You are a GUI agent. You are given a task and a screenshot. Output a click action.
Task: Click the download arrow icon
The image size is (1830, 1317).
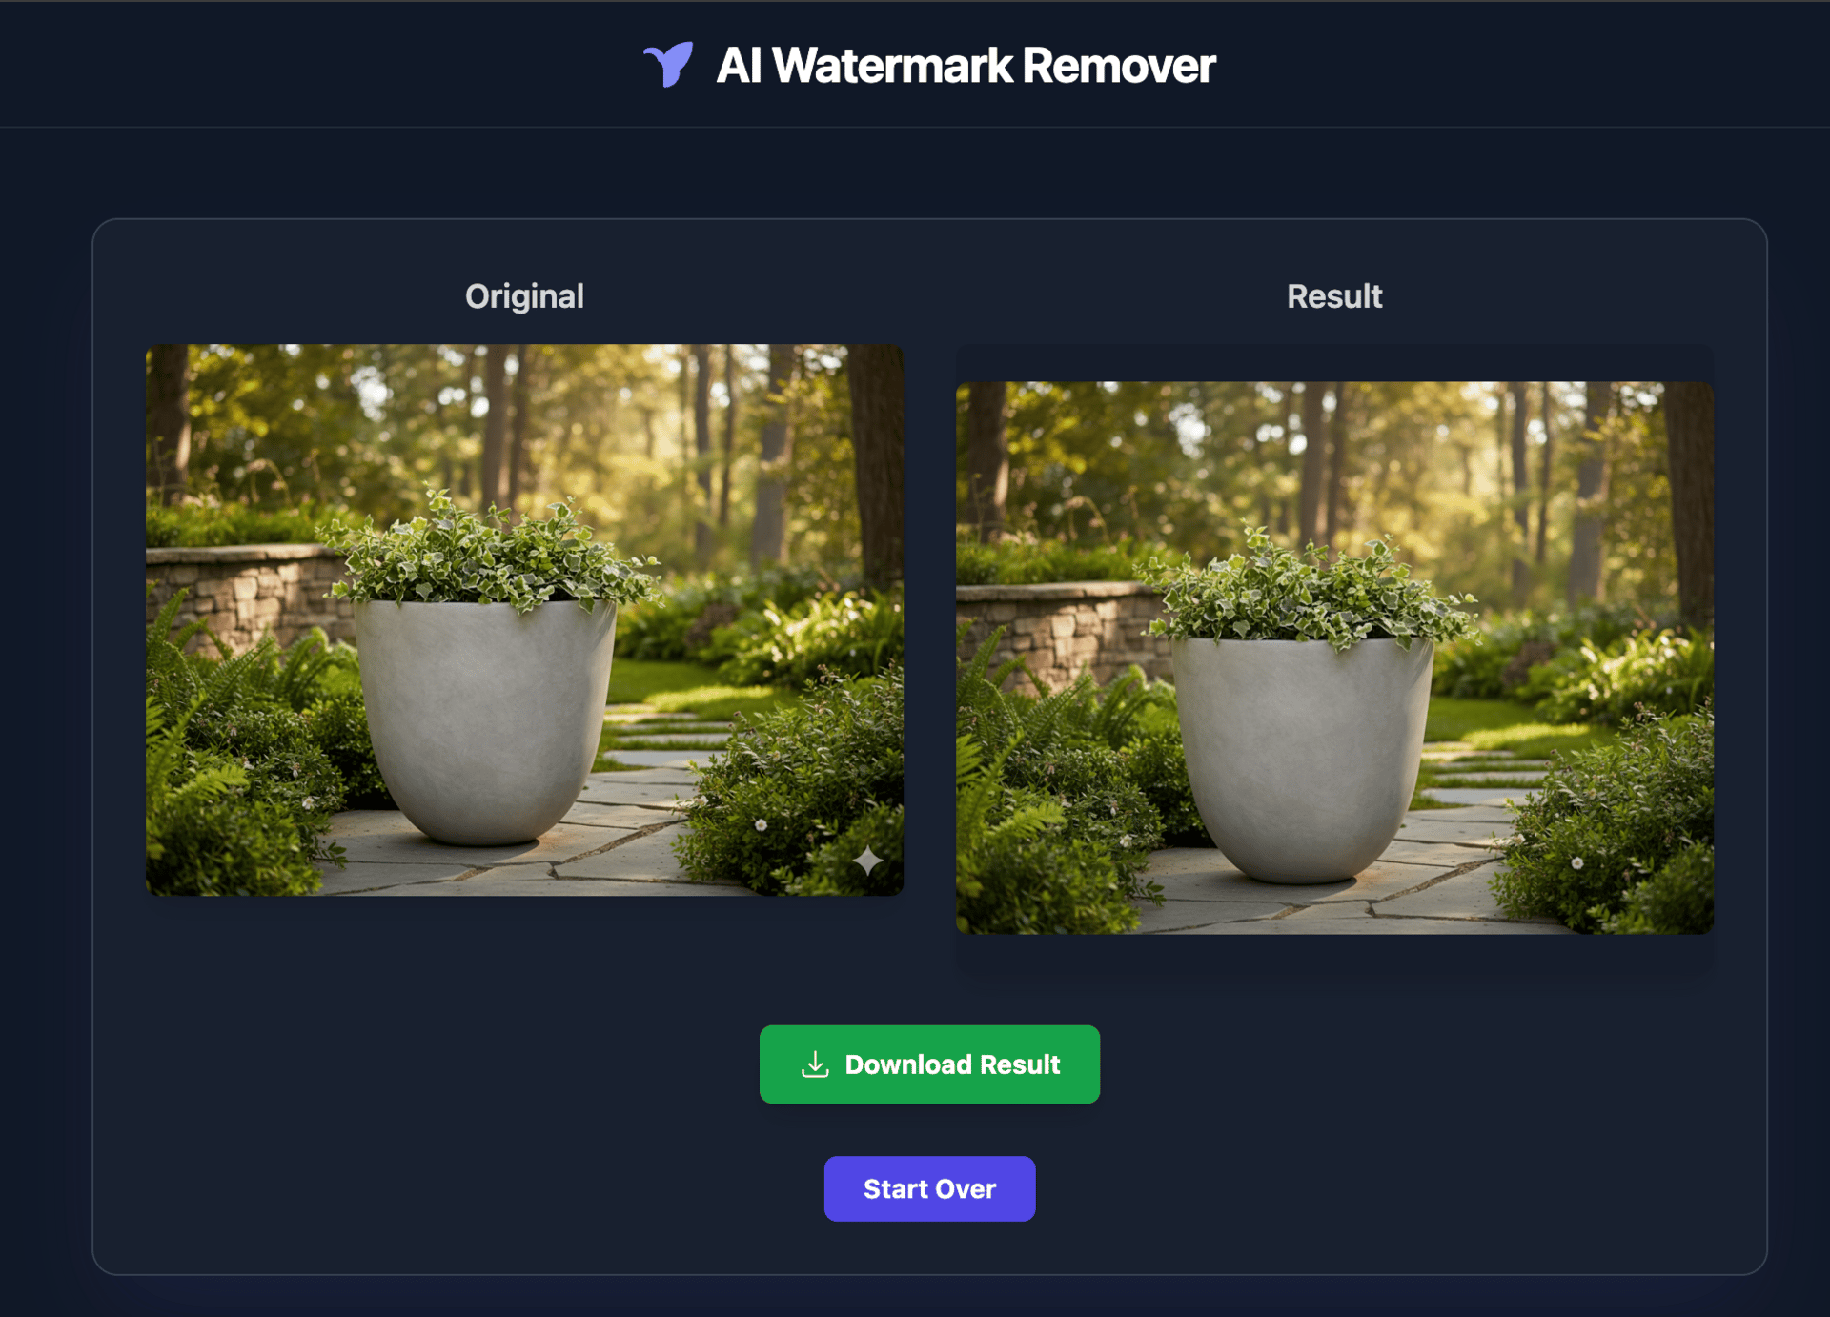click(x=815, y=1064)
